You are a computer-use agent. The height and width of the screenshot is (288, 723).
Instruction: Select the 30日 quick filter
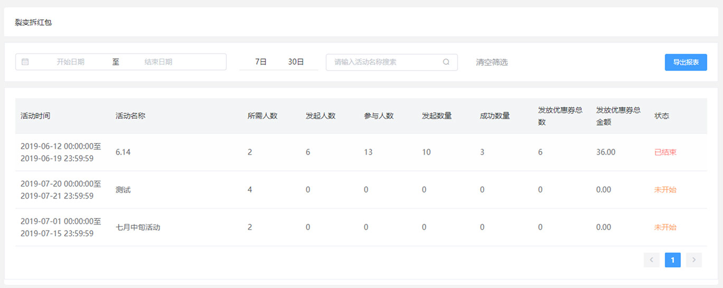(x=296, y=62)
